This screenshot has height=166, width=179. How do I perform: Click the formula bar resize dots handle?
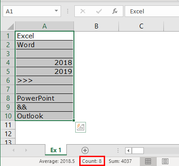tap(68, 11)
